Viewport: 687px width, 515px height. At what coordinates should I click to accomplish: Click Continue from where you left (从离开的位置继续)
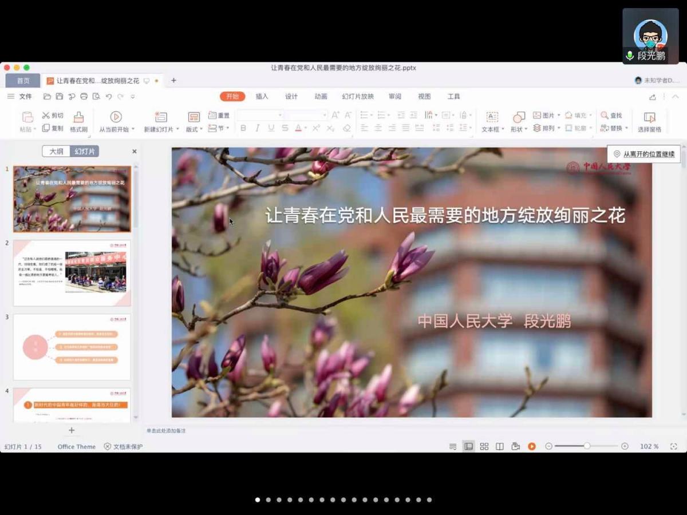(x=643, y=154)
